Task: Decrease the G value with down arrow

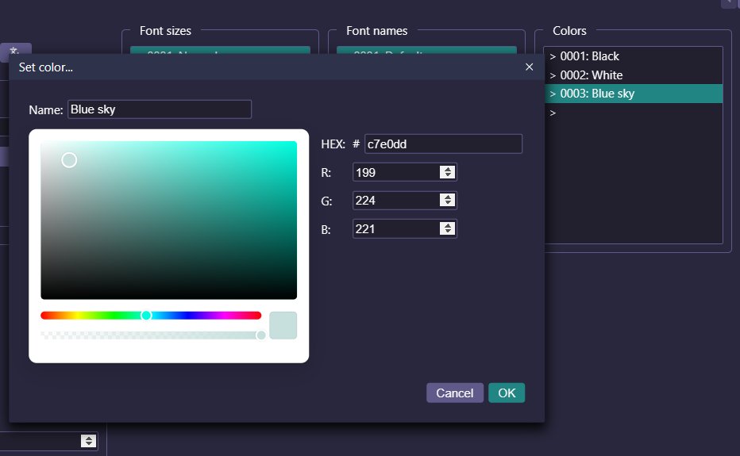Action: click(x=447, y=203)
